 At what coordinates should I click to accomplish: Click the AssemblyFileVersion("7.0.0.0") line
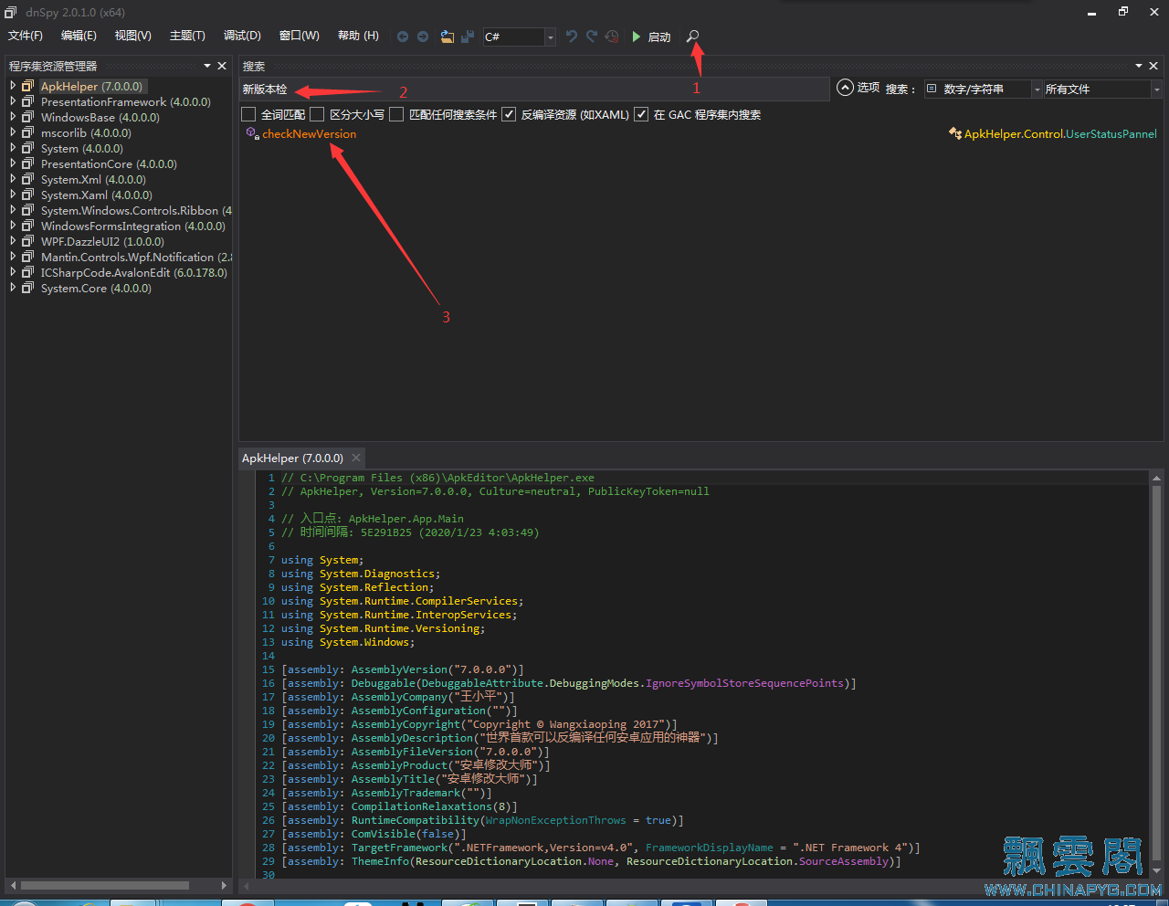(416, 752)
